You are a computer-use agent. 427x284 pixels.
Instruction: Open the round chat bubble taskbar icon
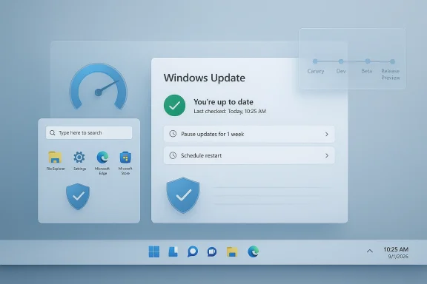click(x=193, y=251)
